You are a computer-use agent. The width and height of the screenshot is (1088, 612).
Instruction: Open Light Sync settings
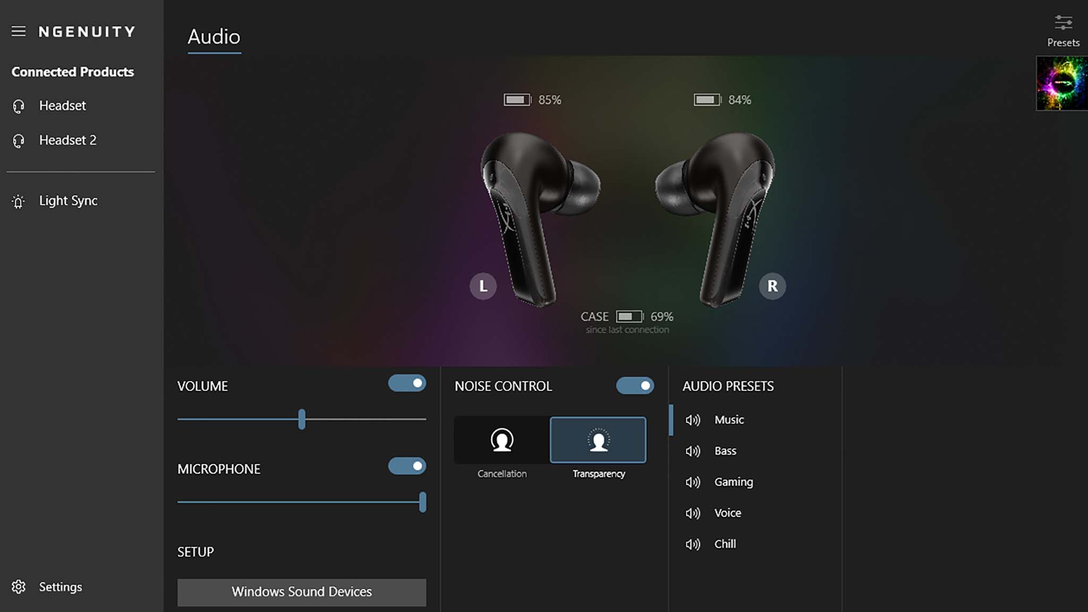pyautogui.click(x=69, y=200)
